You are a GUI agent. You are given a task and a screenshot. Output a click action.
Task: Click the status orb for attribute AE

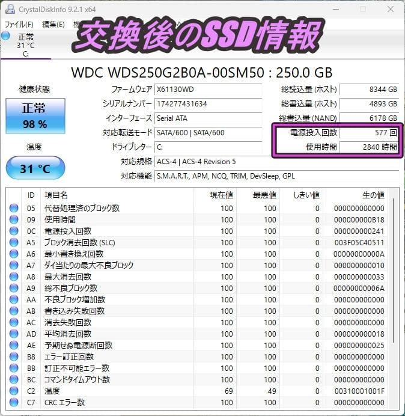click(14, 345)
